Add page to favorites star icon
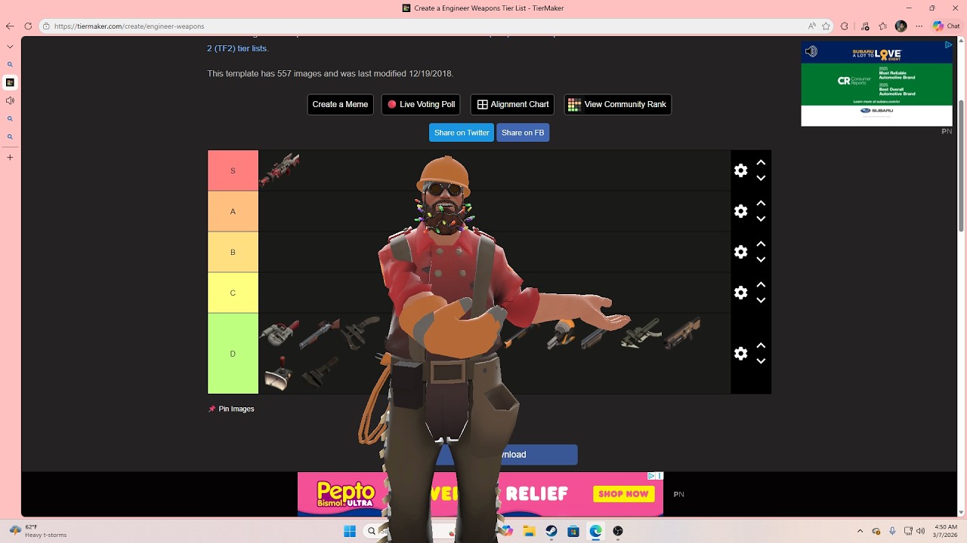 pos(826,26)
